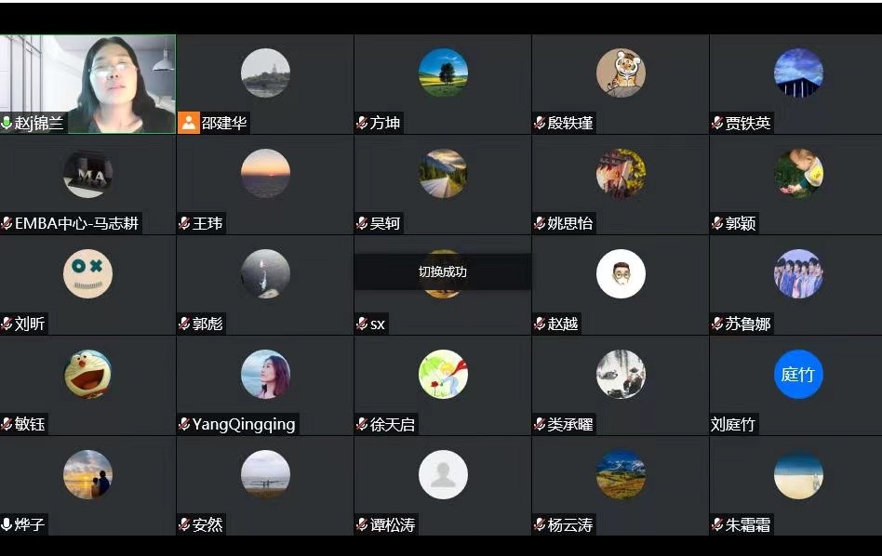This screenshot has height=556, width=882.
Task: Click the woman portrait avatar of YangQingqing
Action: tap(265, 374)
